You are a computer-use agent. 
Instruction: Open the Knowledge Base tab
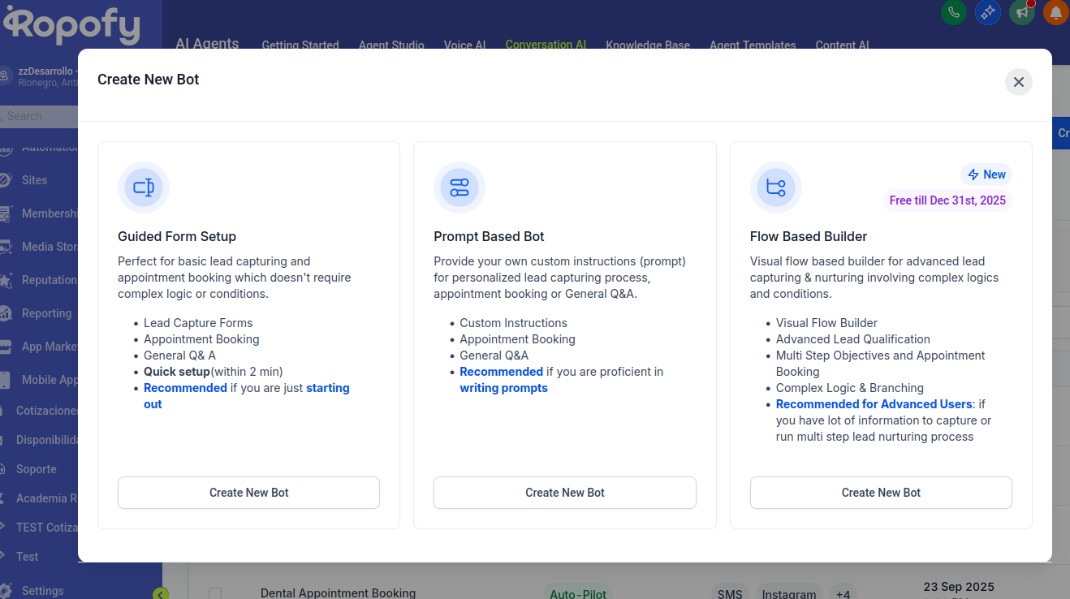pos(647,45)
